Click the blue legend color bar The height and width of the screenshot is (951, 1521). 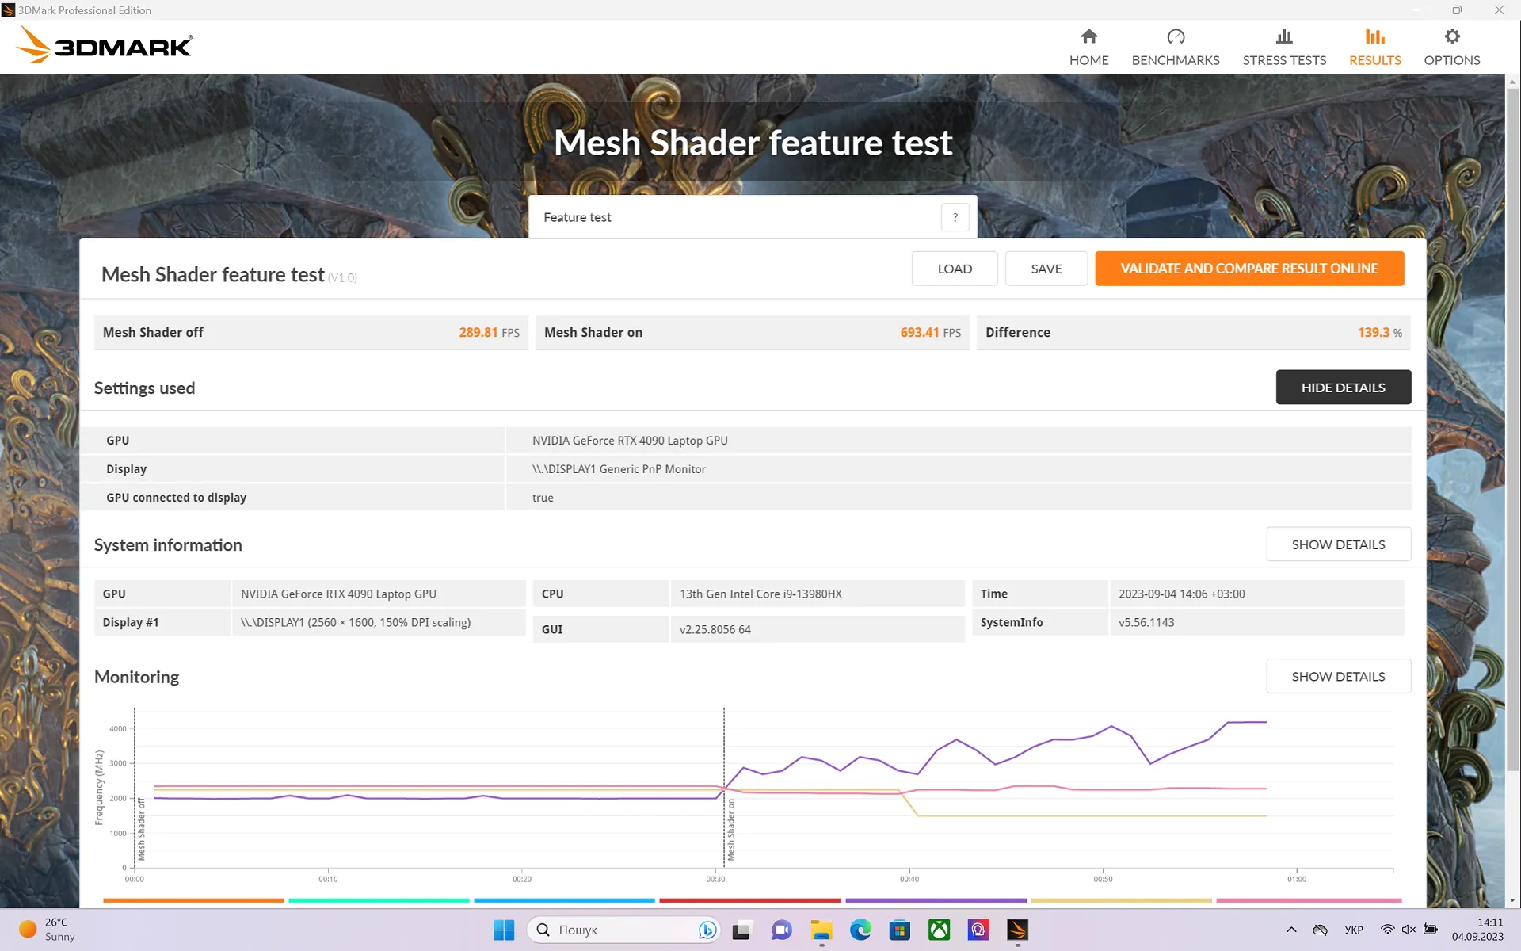coord(564,900)
